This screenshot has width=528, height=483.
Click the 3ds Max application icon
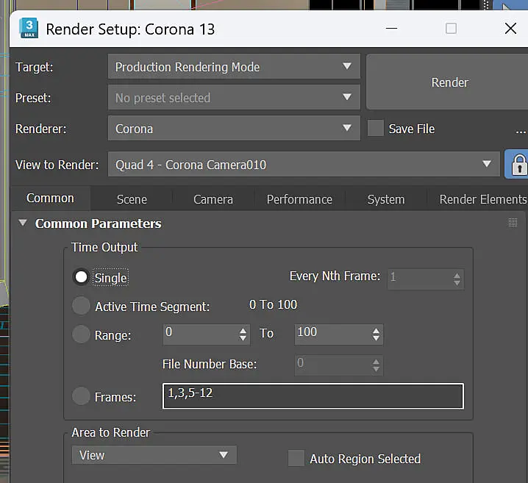(29, 28)
